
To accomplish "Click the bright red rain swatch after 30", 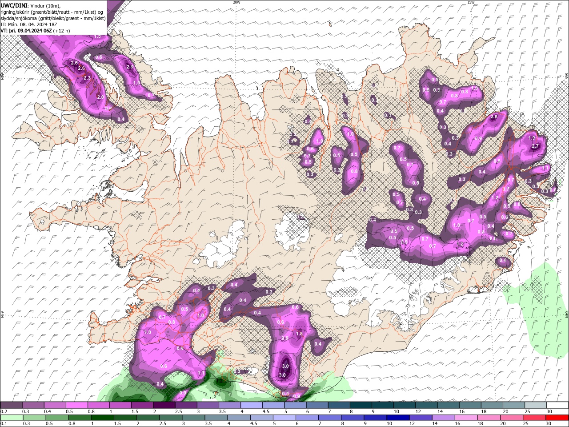I will 557,418.
